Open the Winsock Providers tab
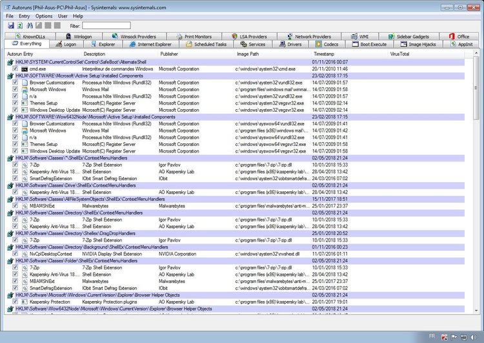Image resolution: width=484 pixels, height=343 pixels. click(x=134, y=36)
